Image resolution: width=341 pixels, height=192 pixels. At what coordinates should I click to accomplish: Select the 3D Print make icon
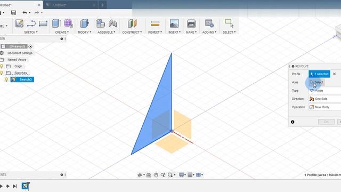tap(191, 23)
